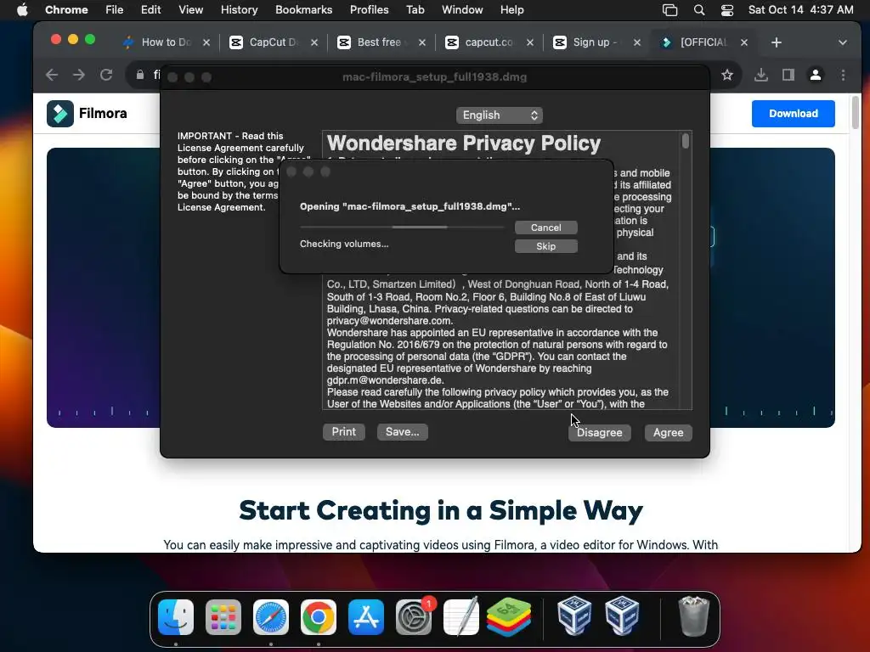The image size is (870, 652).
Task: Open Spotlight search in menu bar
Action: [699, 10]
